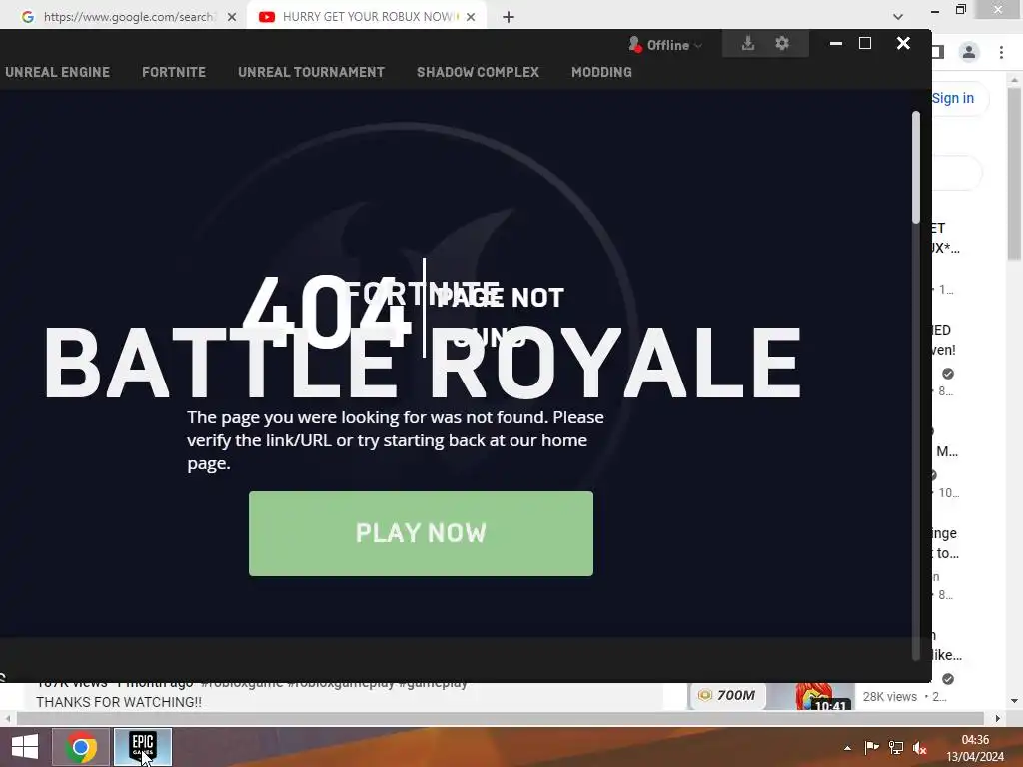Open the Chrome profile avatar icon
The image size is (1023, 767).
[969, 52]
